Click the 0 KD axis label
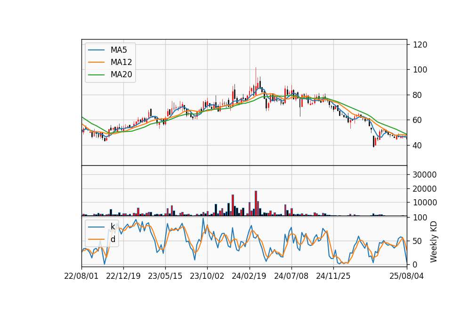452x325 pixels. coord(415,264)
